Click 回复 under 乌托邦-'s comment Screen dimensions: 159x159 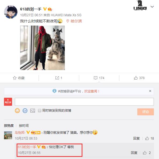coord(137,138)
